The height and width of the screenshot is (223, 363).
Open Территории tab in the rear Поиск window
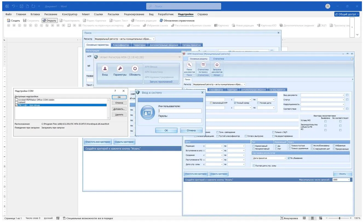(x=139, y=45)
